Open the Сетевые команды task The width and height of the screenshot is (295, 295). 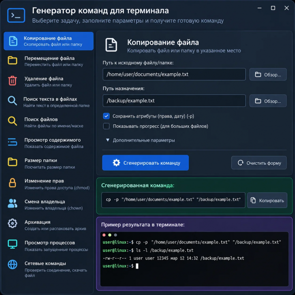[x=49, y=268]
